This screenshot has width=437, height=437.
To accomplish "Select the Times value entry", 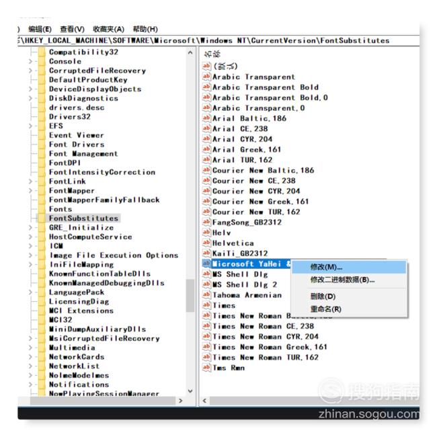I will click(224, 305).
